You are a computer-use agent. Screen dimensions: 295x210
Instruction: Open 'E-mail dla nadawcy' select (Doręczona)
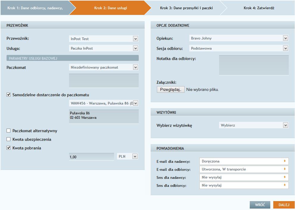point(244,161)
